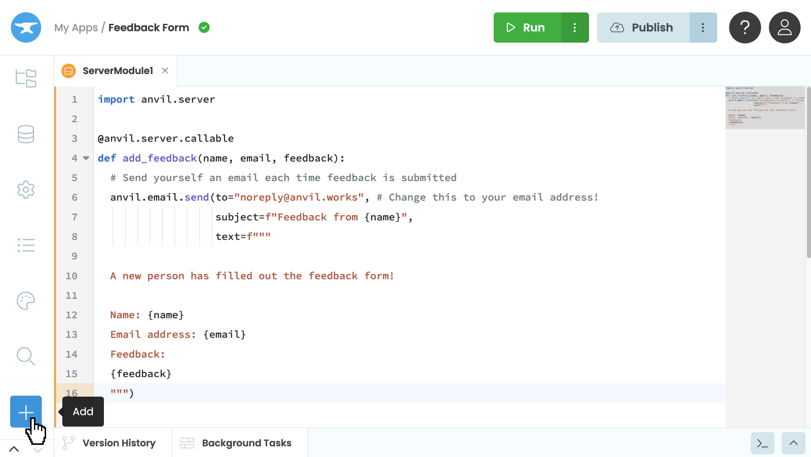This screenshot has width=811, height=457.
Task: Open the Data Tables database icon
Action: point(26,134)
